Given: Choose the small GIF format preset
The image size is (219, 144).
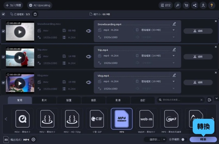Looking at the screenshot, I should coord(97,119).
